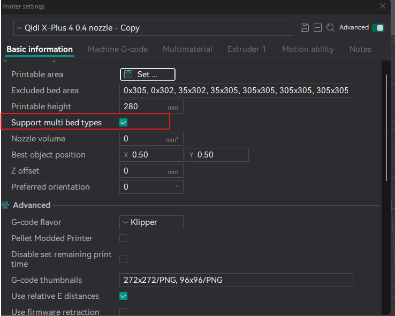Click the Nozzle volume label
This screenshot has width=395, height=316.
click(39, 139)
